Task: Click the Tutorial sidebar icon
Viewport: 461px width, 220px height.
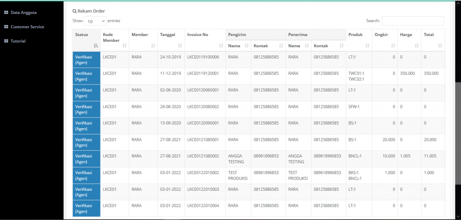Action: click(x=6, y=41)
